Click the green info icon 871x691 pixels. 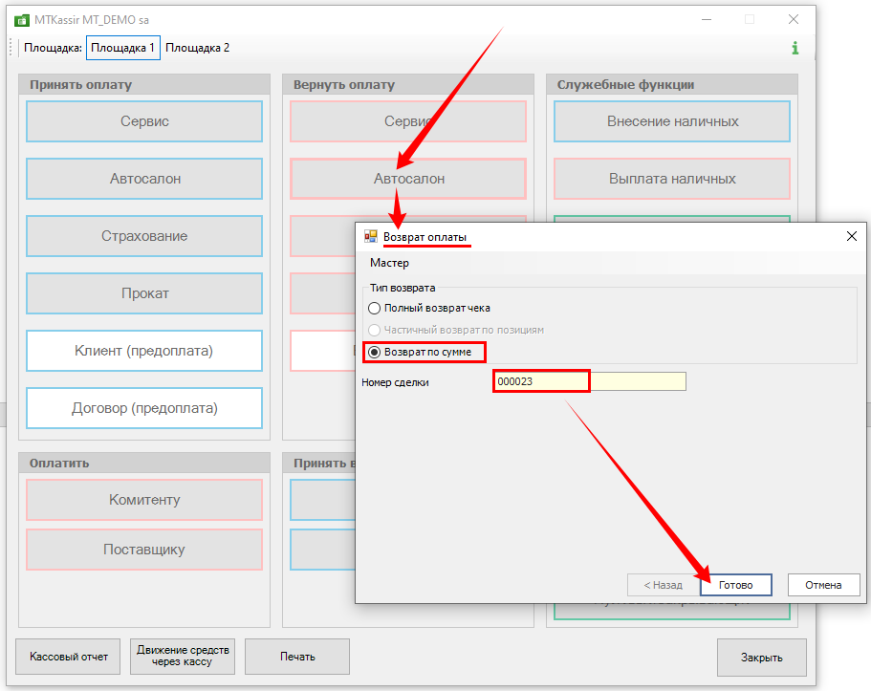pyautogui.click(x=795, y=48)
